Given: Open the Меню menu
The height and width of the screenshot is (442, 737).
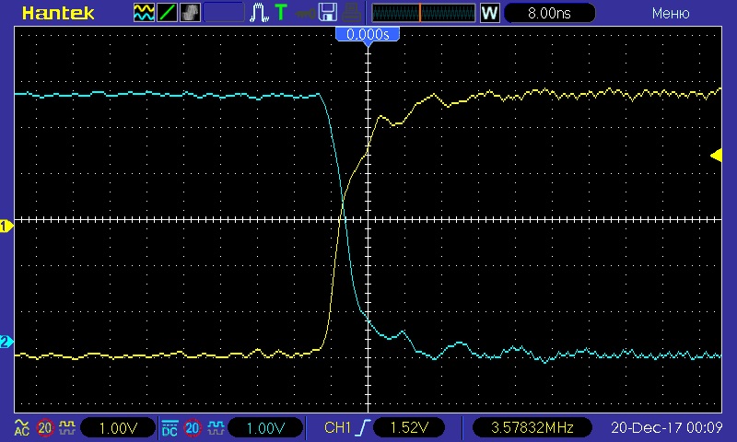Looking at the screenshot, I should [671, 13].
